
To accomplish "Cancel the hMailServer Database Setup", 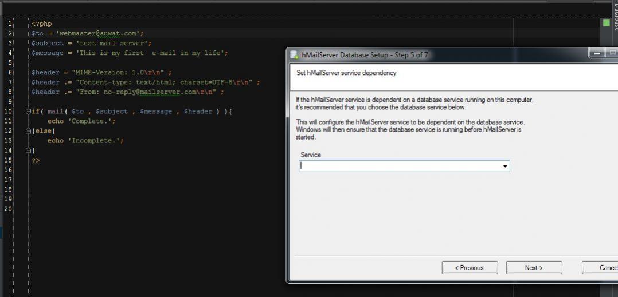I will click(600, 267).
